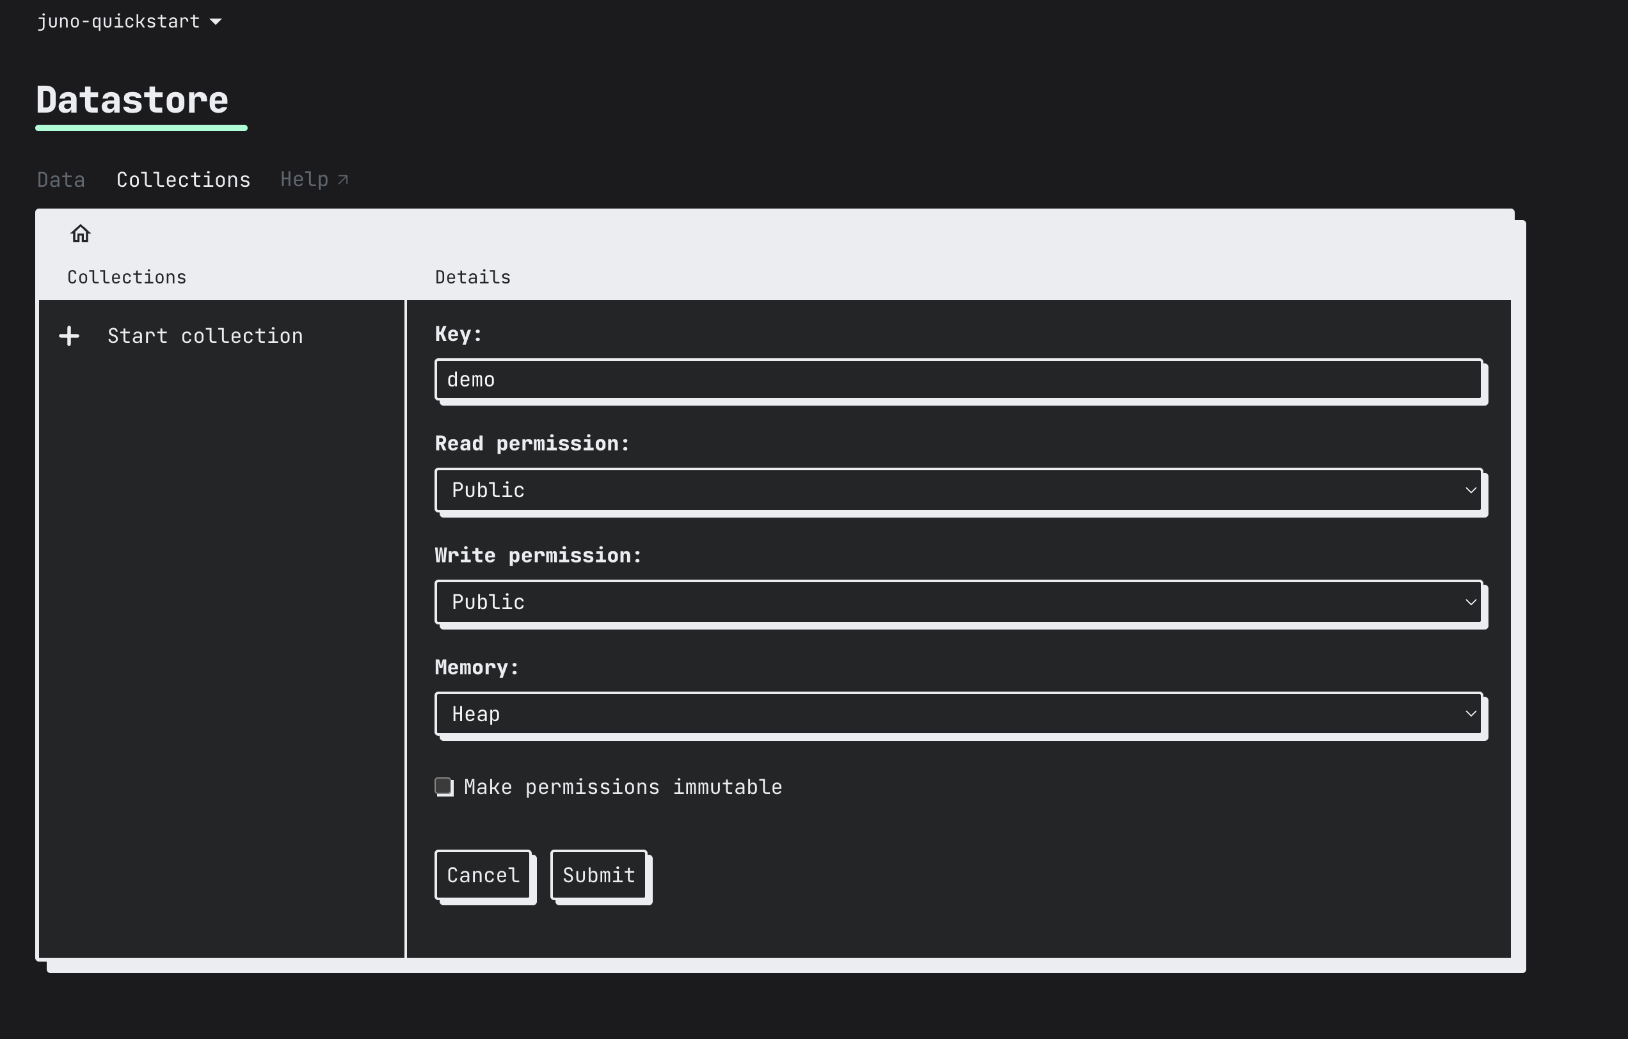Click the Help external link

pos(314,180)
